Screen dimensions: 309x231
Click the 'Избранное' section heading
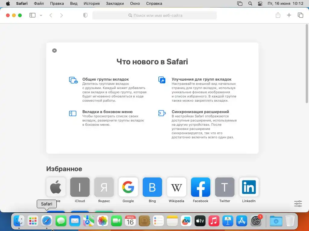click(x=64, y=169)
